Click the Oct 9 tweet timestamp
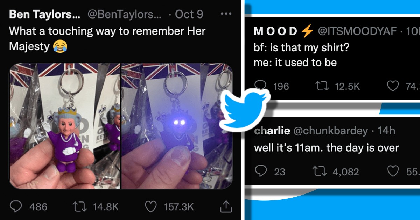420x220 pixels. pyautogui.click(x=189, y=14)
